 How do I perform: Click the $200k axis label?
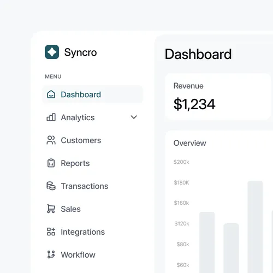(181, 162)
